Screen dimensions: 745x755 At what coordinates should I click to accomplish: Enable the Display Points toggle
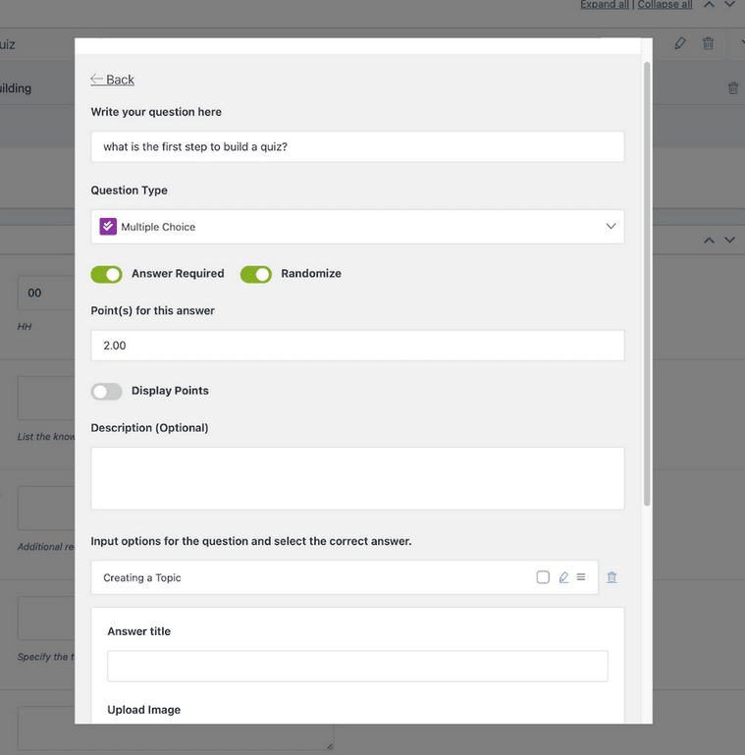tap(106, 391)
